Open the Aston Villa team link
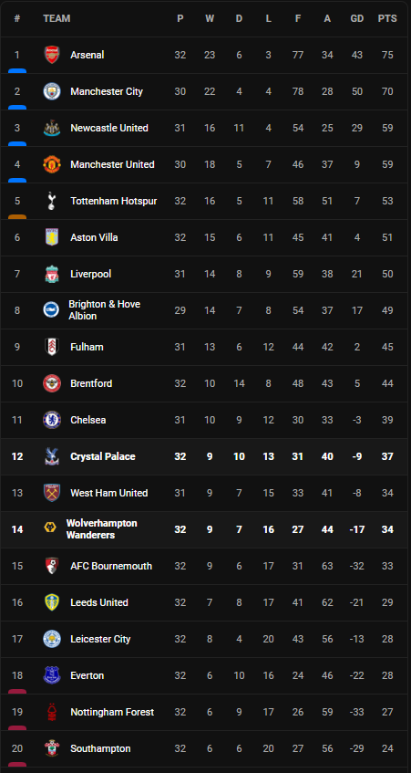Image resolution: width=411 pixels, height=773 pixels. click(94, 237)
